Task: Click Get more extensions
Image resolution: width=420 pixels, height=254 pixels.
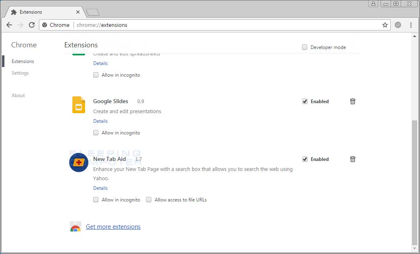Action: click(x=113, y=226)
